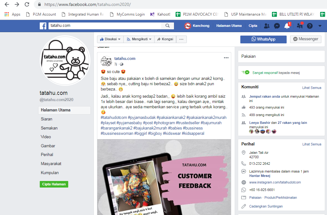The width and height of the screenshot is (327, 215).
Task: Click the tatahu.com page profile picture
Action: 65,61
